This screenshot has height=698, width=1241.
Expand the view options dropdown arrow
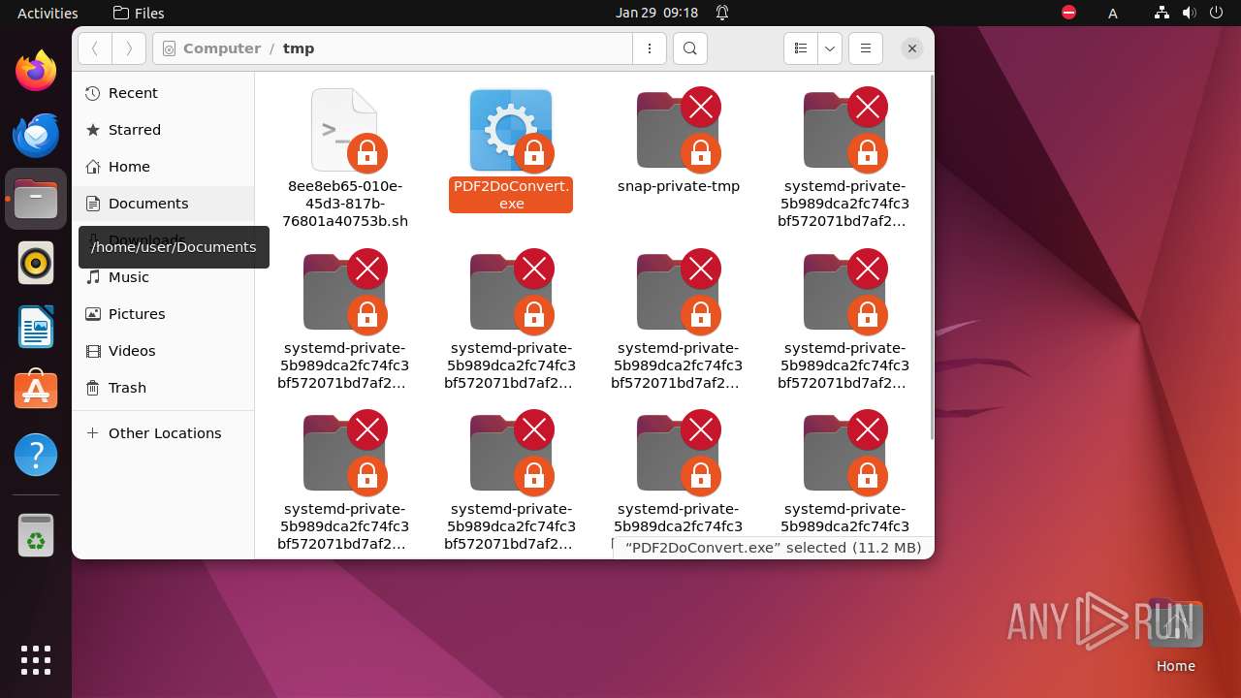click(x=830, y=48)
